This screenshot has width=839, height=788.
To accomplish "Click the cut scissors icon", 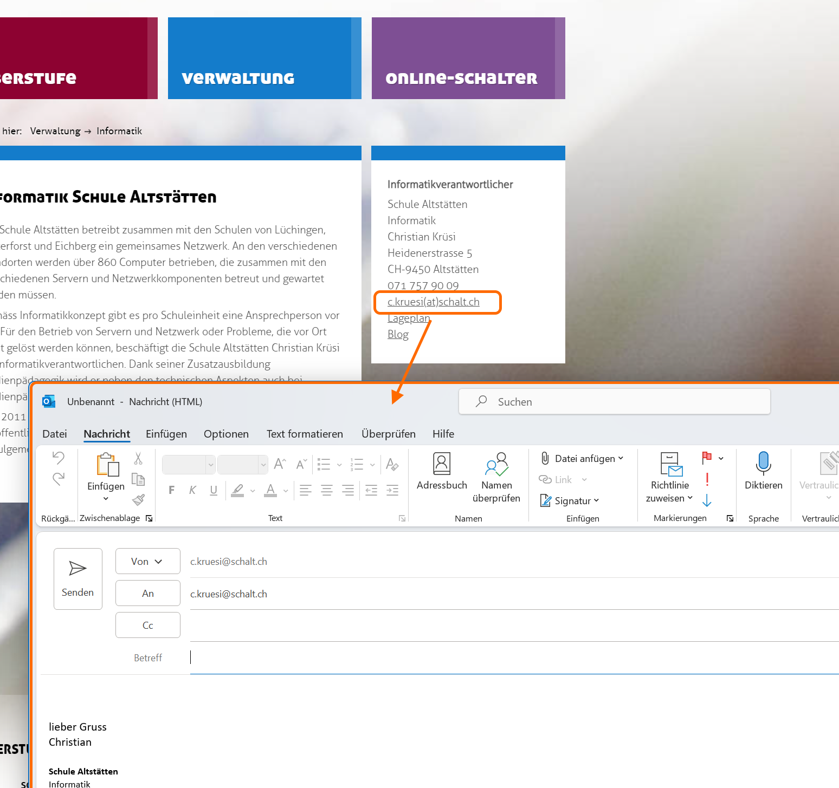I will pyautogui.click(x=138, y=459).
